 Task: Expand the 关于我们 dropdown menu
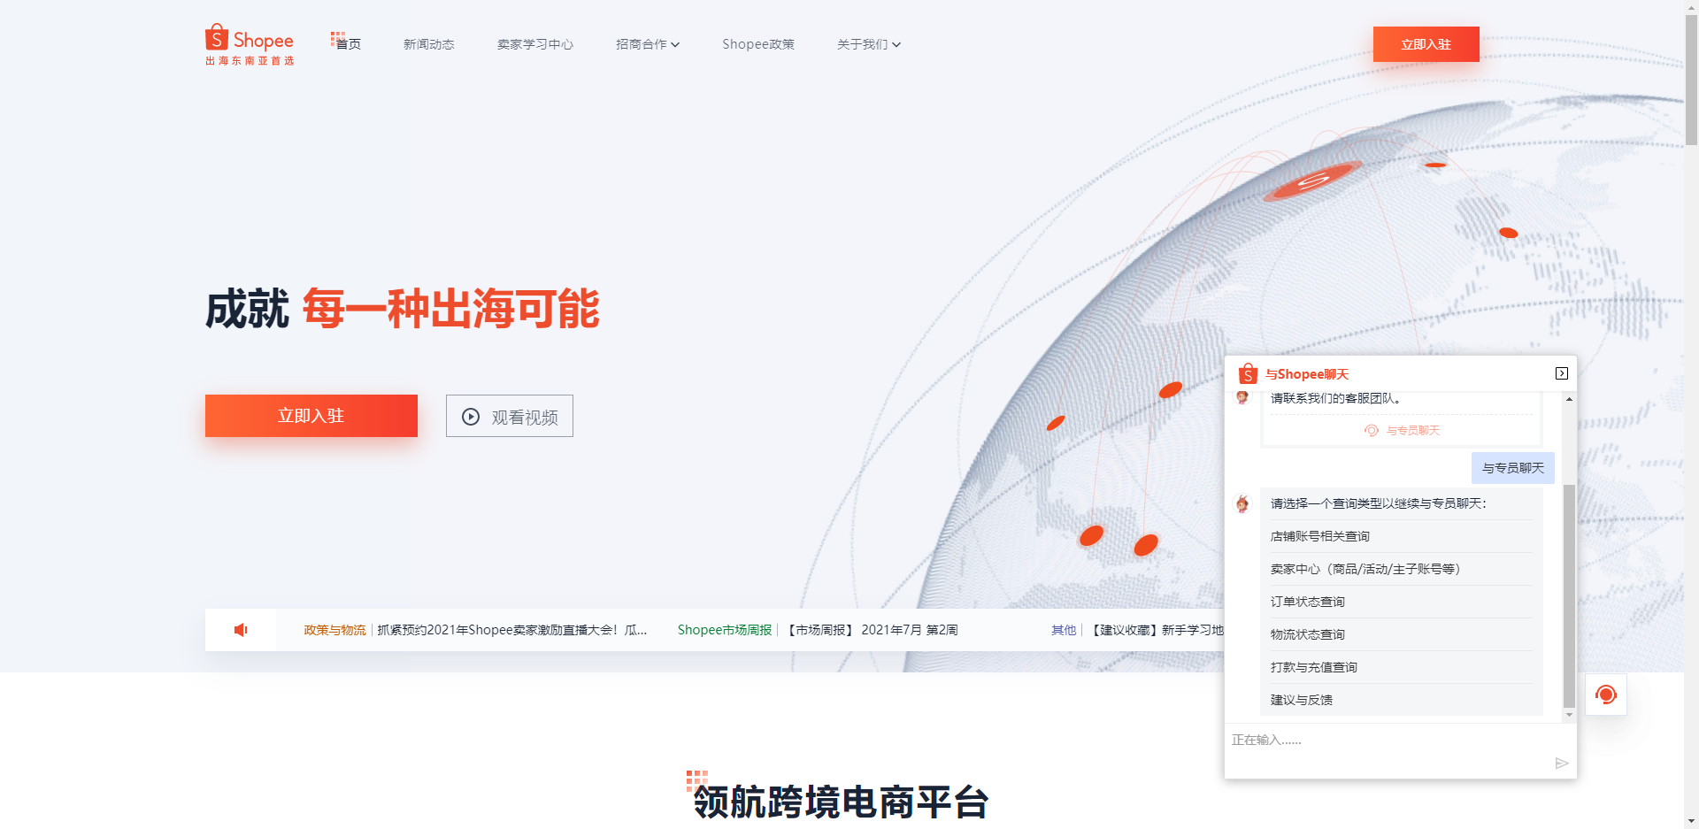pyautogui.click(x=868, y=44)
